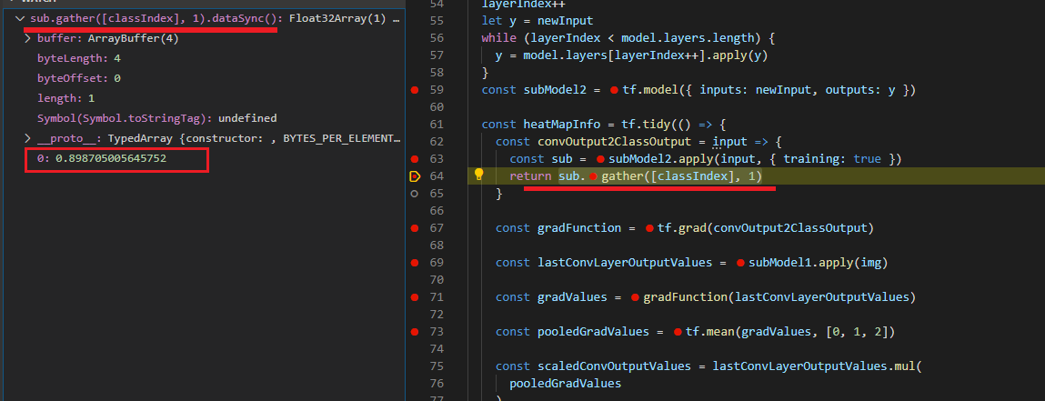Collapse the sub.gather watch expression

19,19
